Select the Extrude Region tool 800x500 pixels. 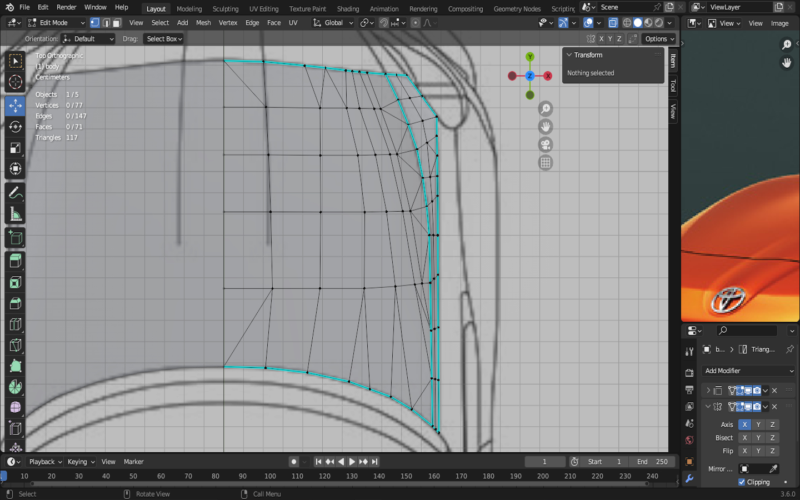coord(16,261)
